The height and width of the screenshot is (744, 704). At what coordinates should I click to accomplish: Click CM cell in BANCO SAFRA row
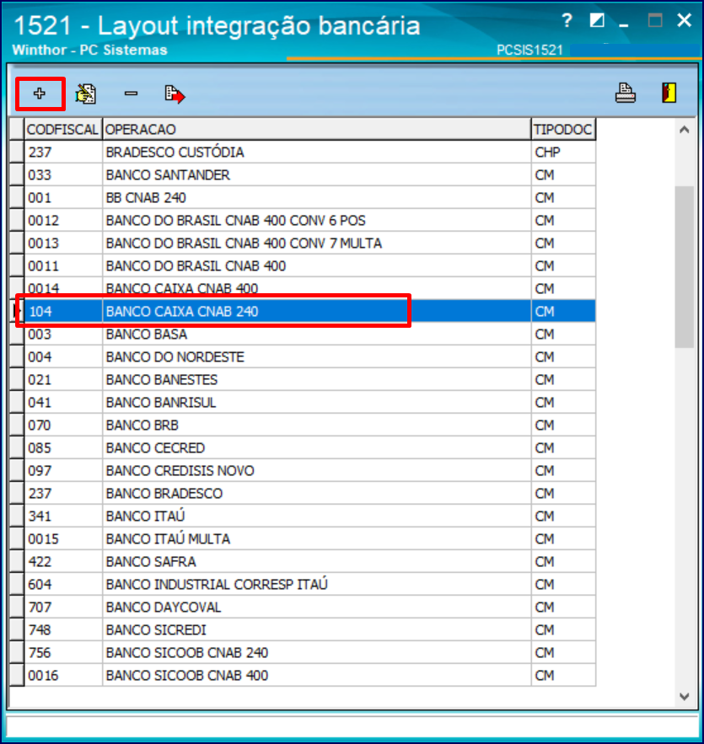(x=563, y=562)
